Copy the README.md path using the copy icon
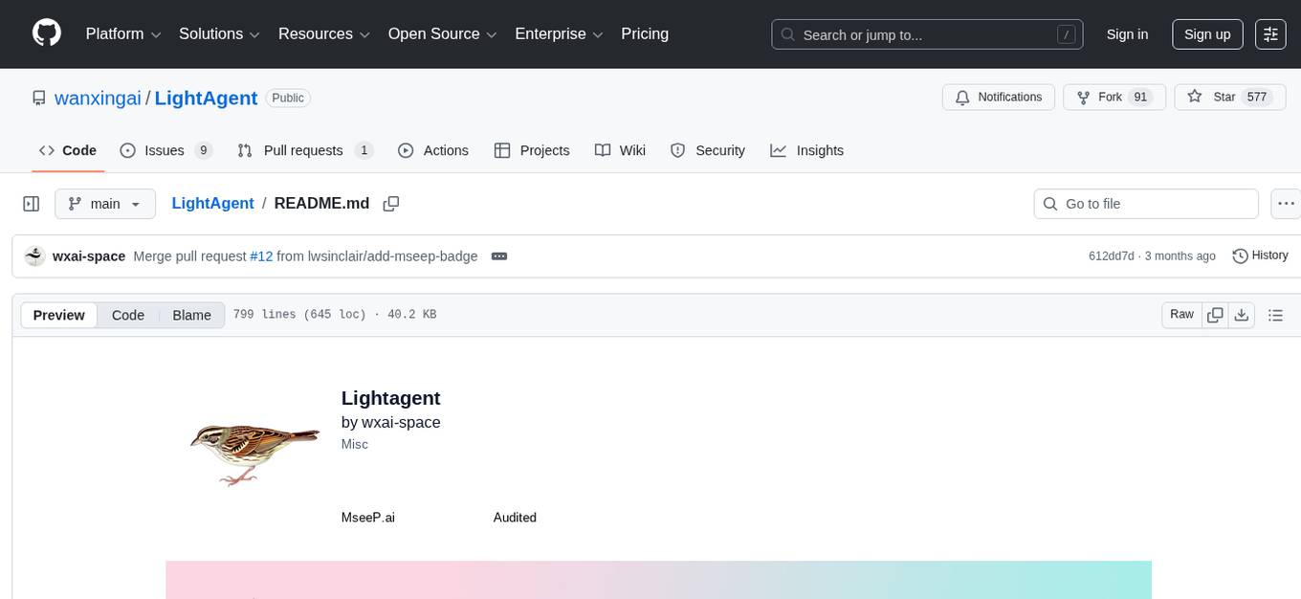This screenshot has width=1301, height=599. click(391, 203)
